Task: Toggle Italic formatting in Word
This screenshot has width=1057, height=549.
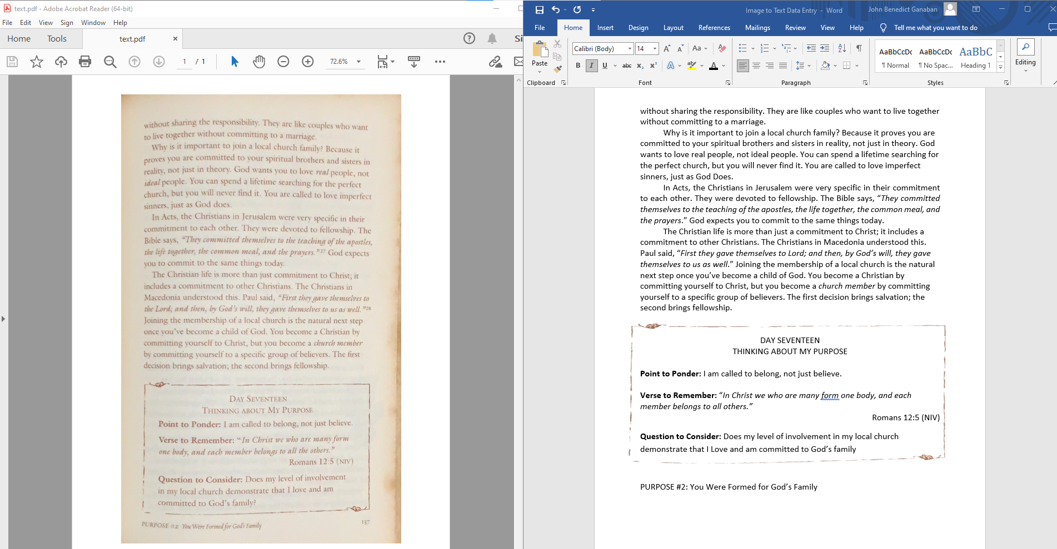Action: [591, 66]
